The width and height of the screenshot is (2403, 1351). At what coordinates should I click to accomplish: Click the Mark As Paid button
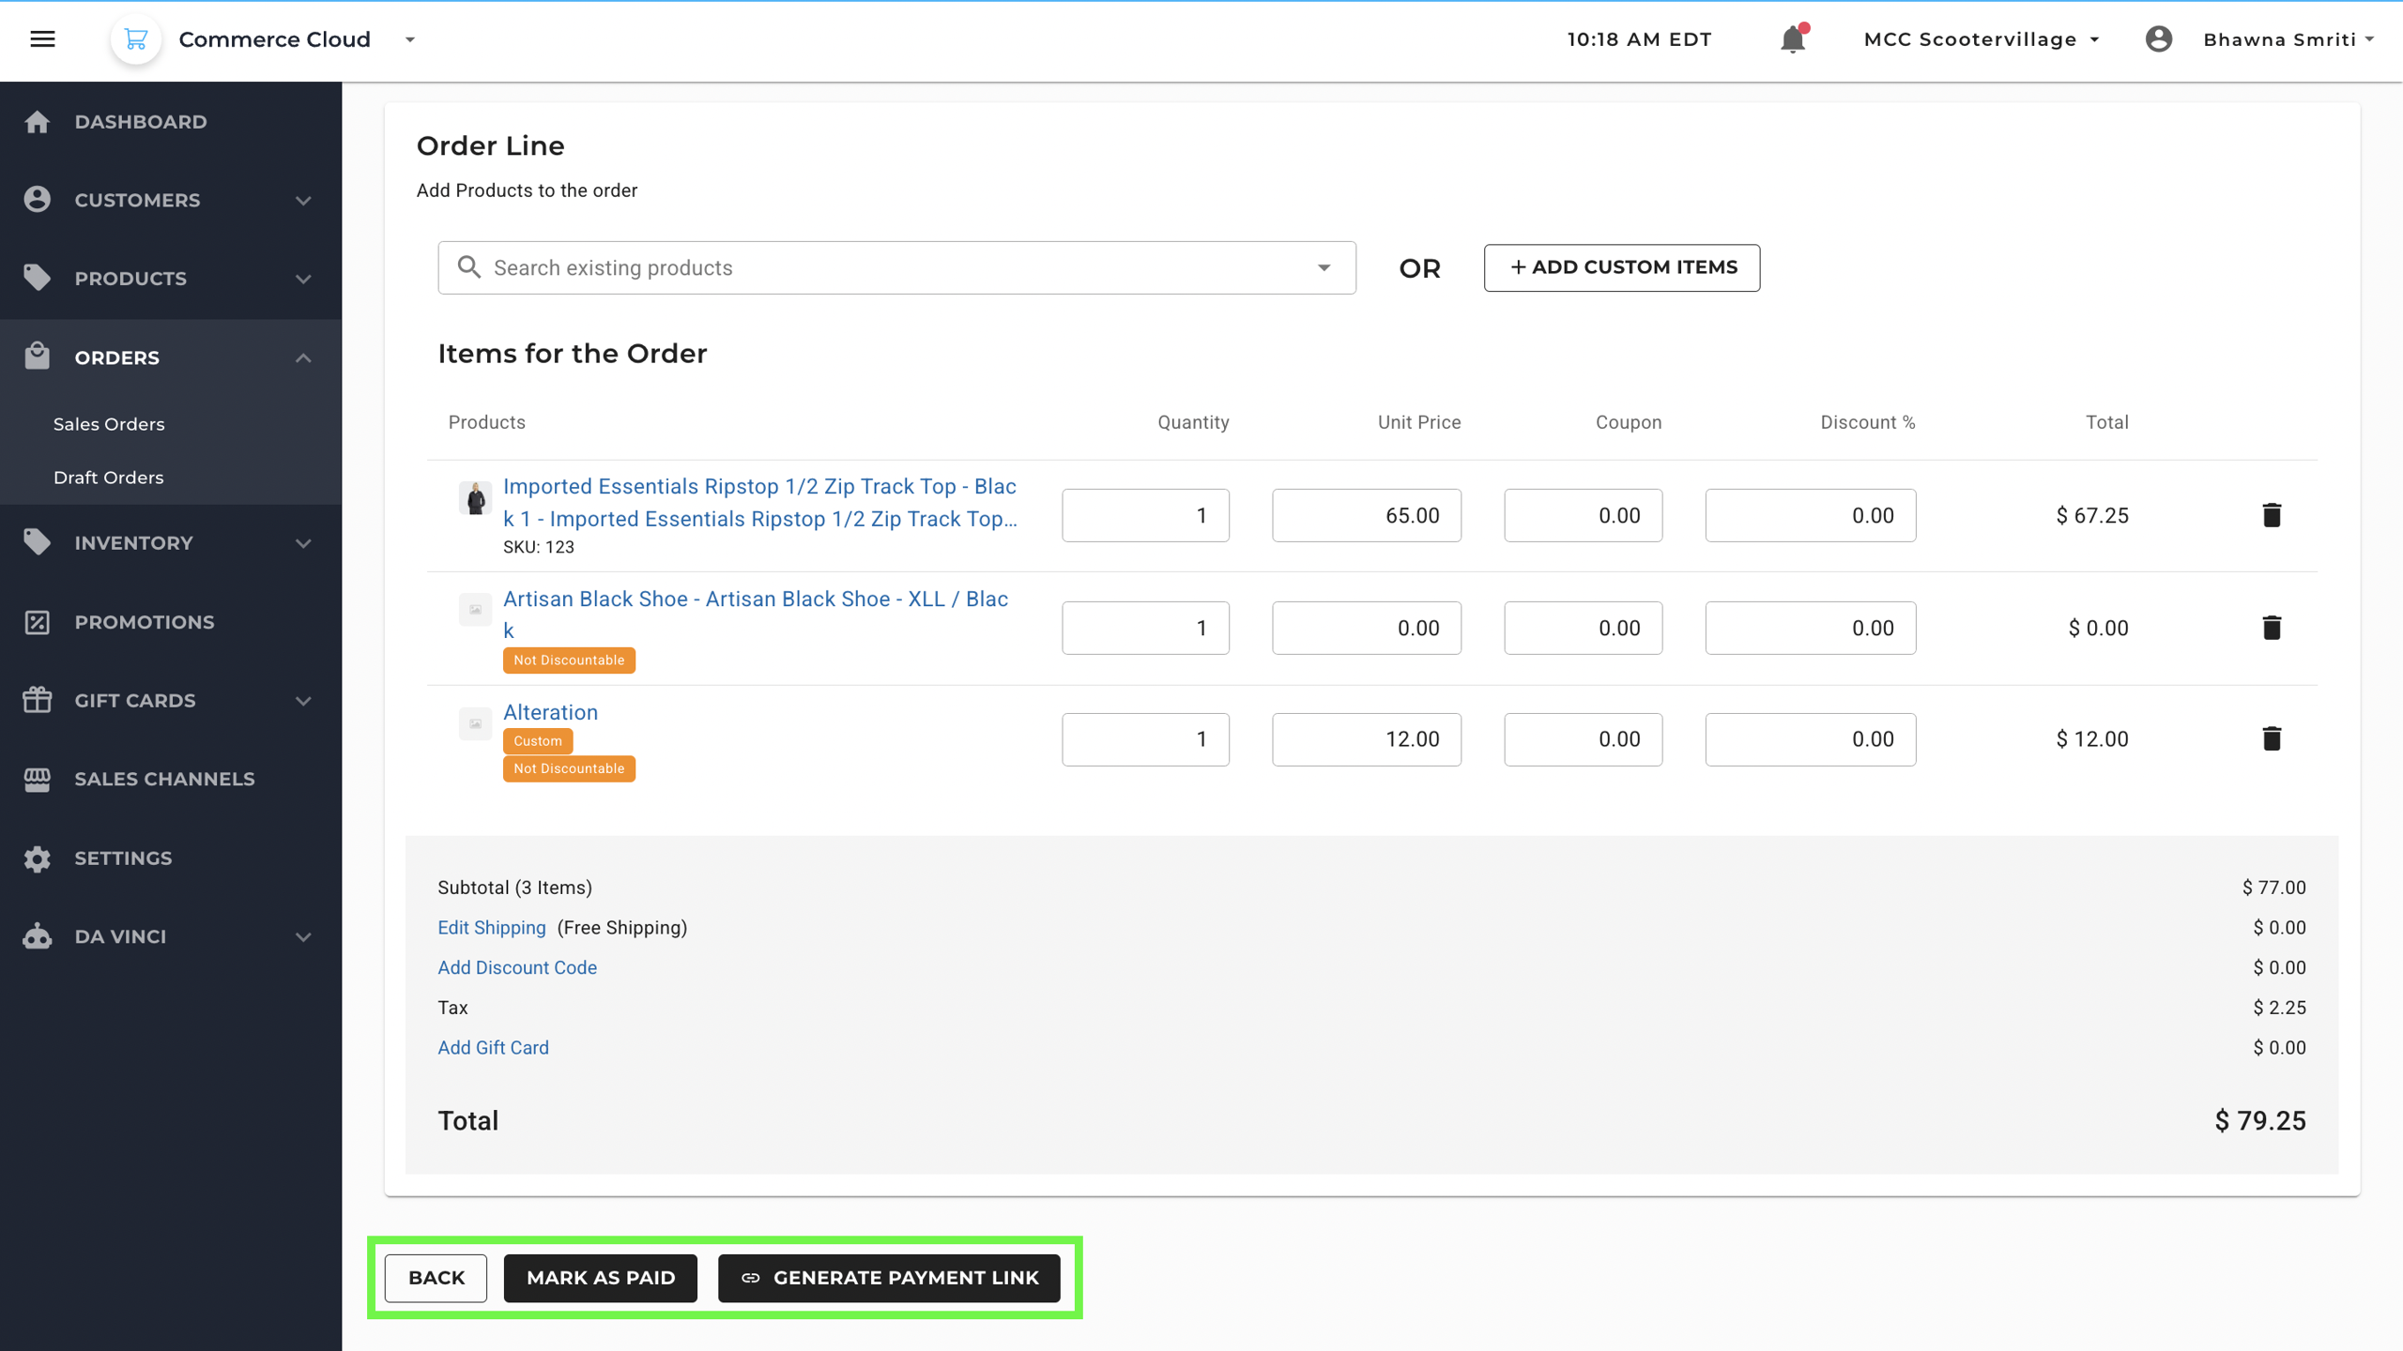(x=601, y=1278)
